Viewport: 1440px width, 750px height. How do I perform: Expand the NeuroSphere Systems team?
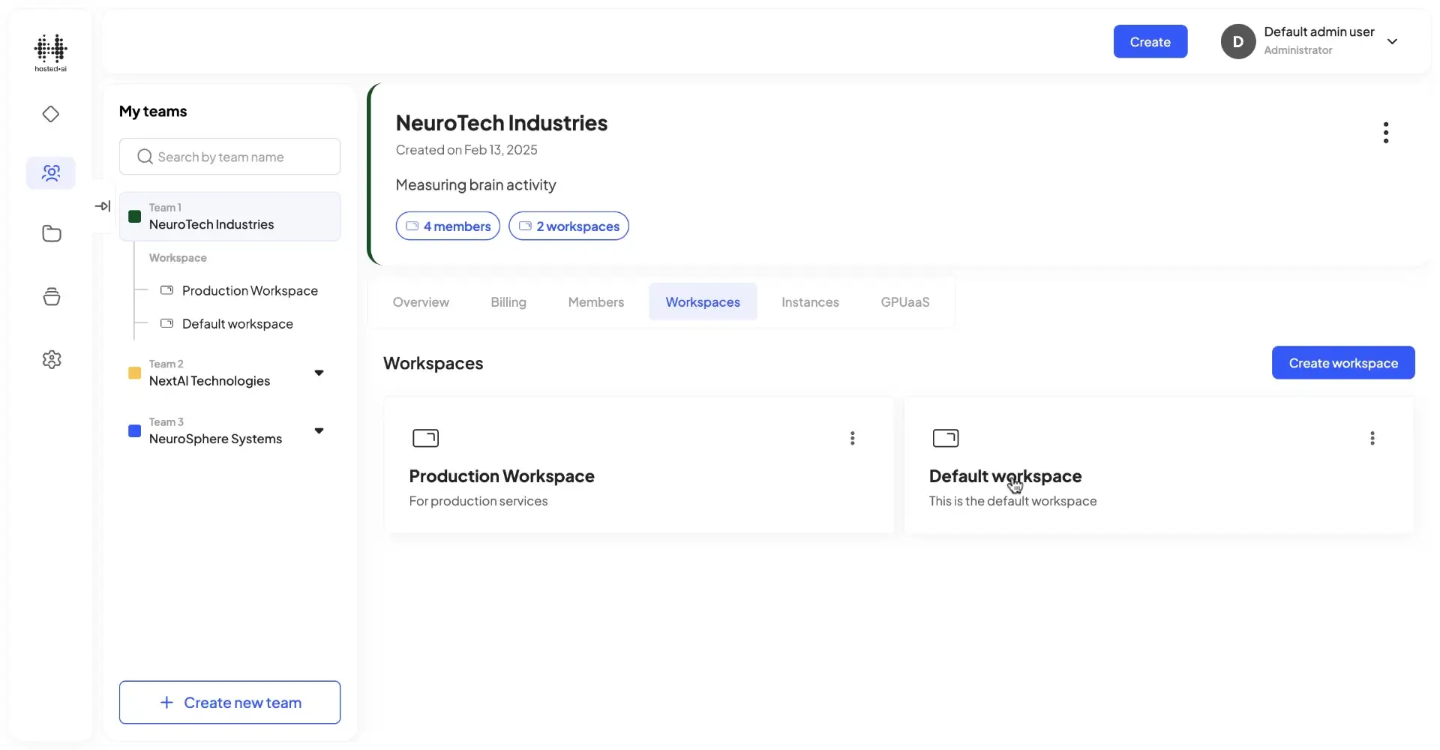[319, 430]
